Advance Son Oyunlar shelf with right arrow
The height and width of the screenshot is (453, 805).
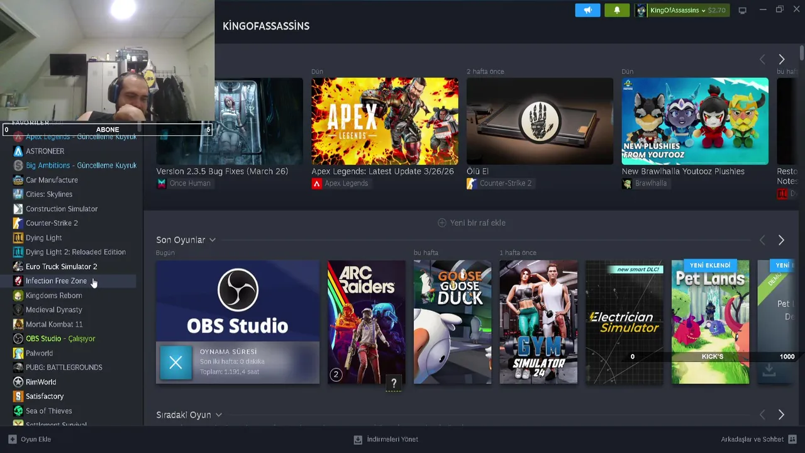click(x=781, y=240)
